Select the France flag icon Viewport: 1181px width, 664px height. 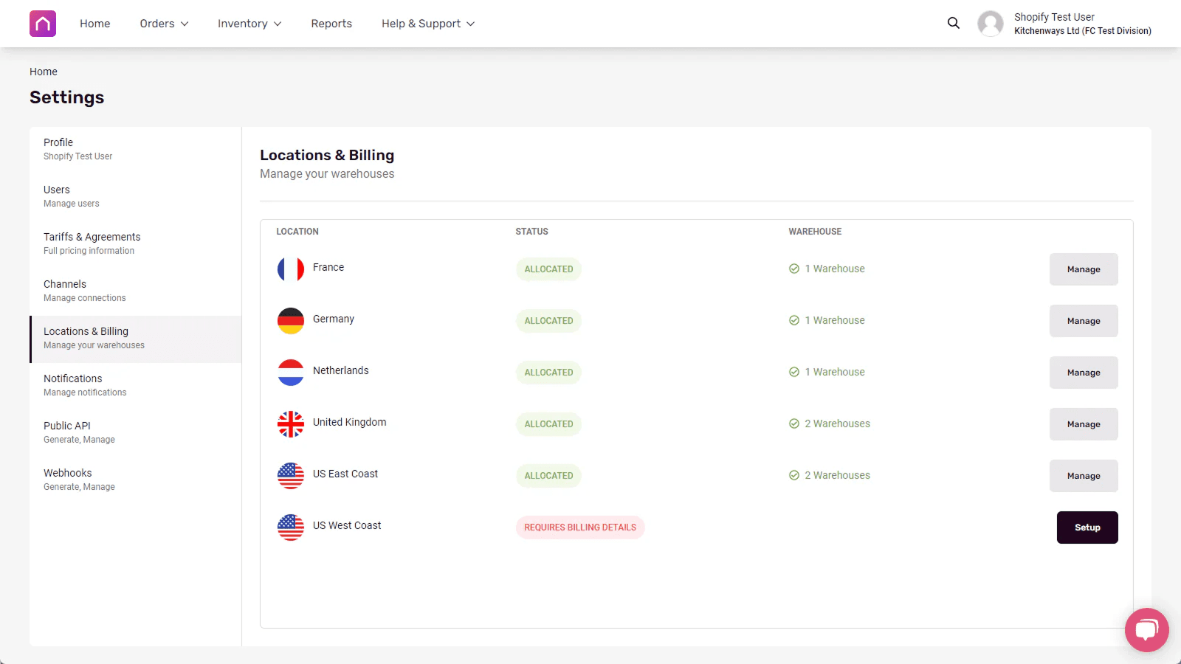pyautogui.click(x=290, y=269)
